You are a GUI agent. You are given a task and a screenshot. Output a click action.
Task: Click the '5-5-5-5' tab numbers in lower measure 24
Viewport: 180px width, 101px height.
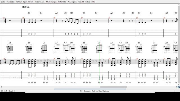(14, 77)
